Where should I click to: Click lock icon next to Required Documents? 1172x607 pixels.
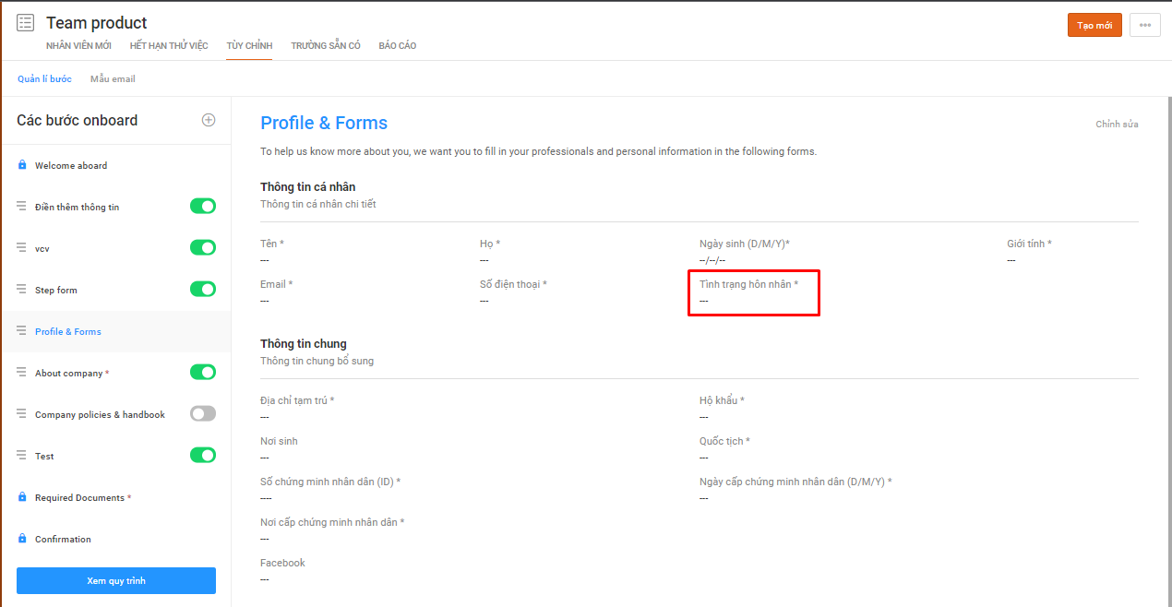(x=22, y=497)
